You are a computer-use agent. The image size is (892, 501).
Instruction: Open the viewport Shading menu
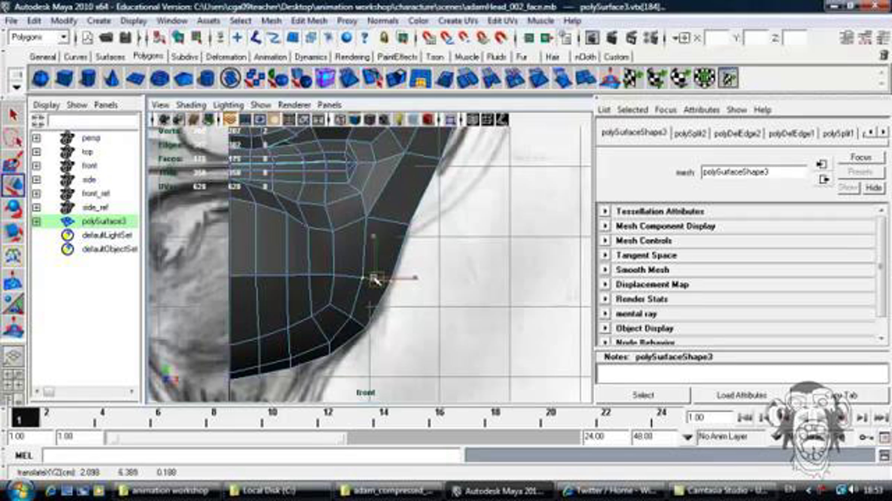[x=191, y=105]
